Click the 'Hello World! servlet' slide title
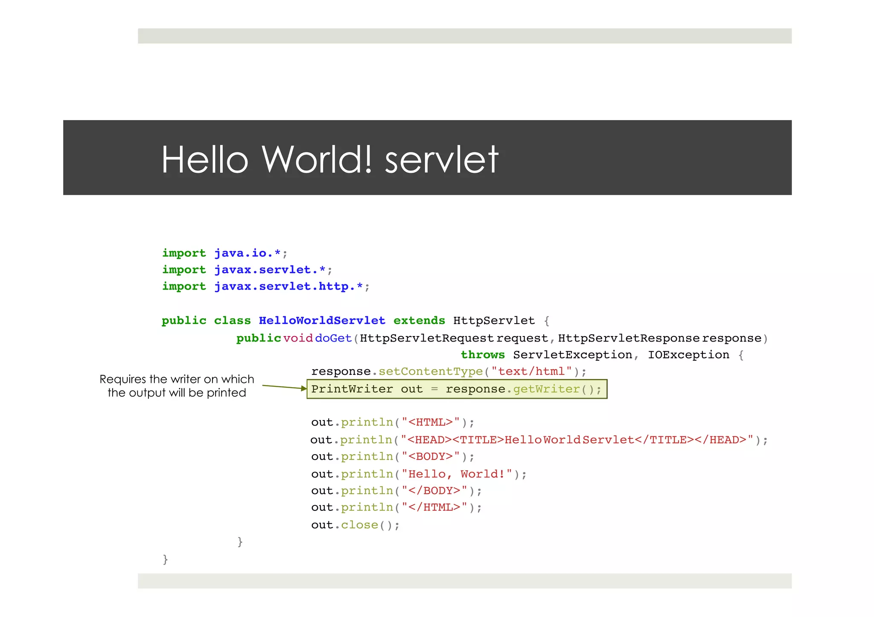This screenshot has height=617, width=874. coord(329,159)
